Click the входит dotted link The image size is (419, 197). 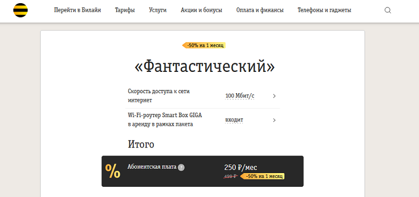click(x=234, y=120)
